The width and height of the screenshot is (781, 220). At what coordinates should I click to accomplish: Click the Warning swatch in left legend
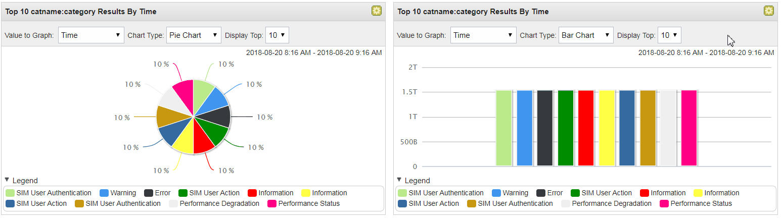pos(104,193)
